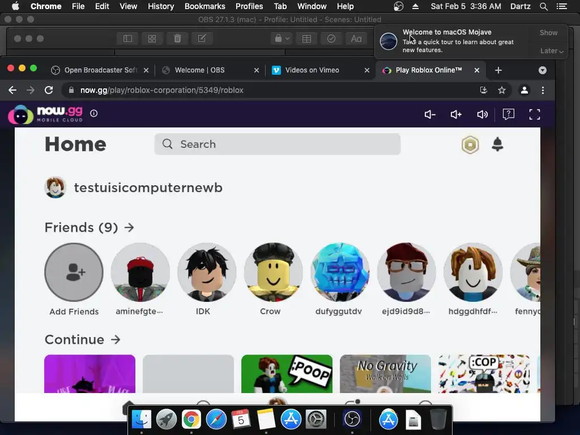This screenshot has height=435, width=580.
Task: Open the Robux hexagon icon
Action: point(470,144)
